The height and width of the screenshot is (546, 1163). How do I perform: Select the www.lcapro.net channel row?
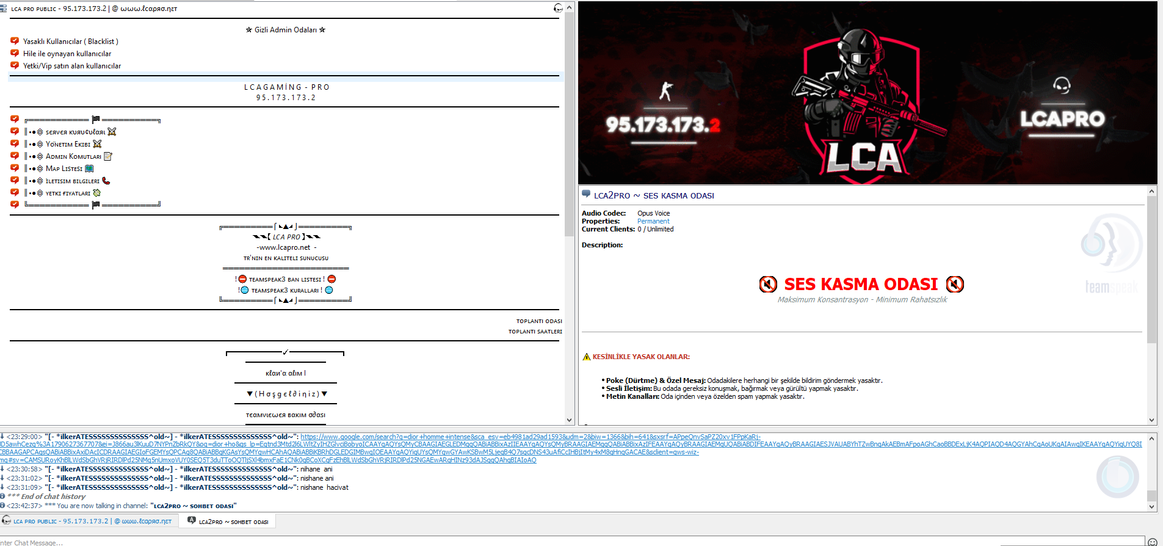tap(285, 247)
